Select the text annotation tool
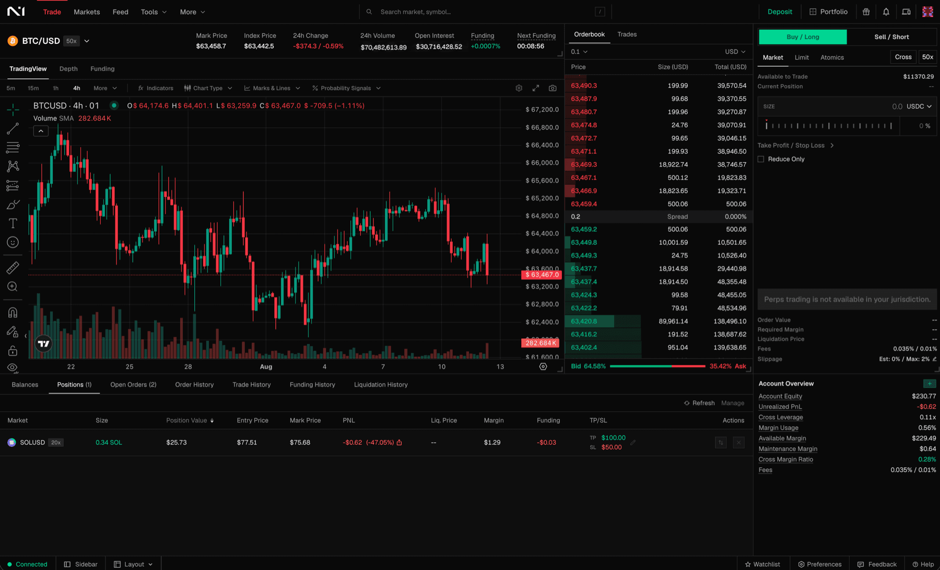Screen dimensions: 940x570 click(x=13, y=223)
